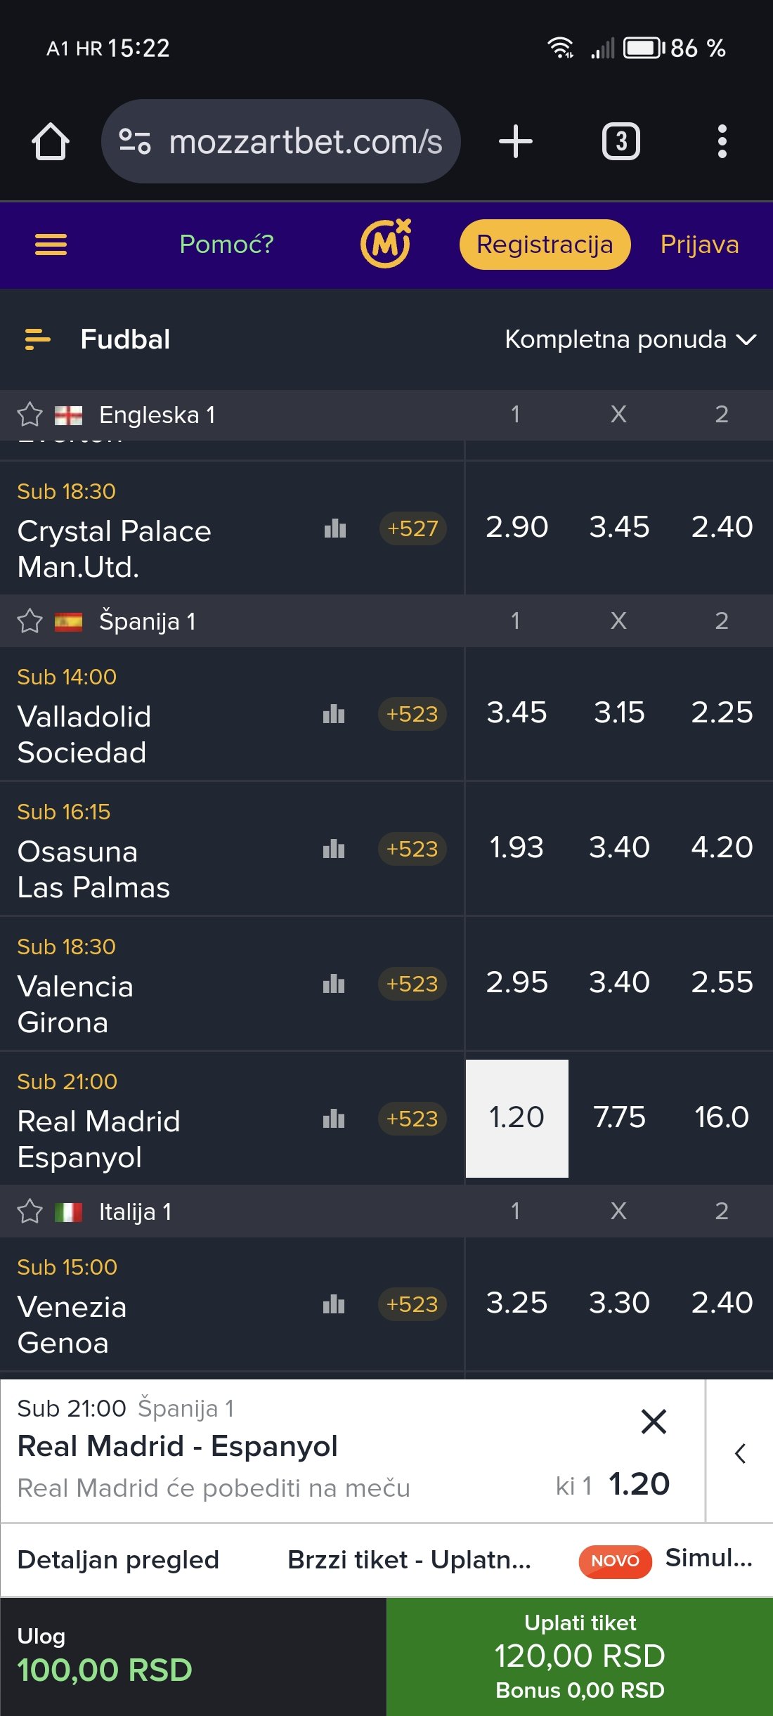Show +523 more bets for Valencia vs Girona

412,984
